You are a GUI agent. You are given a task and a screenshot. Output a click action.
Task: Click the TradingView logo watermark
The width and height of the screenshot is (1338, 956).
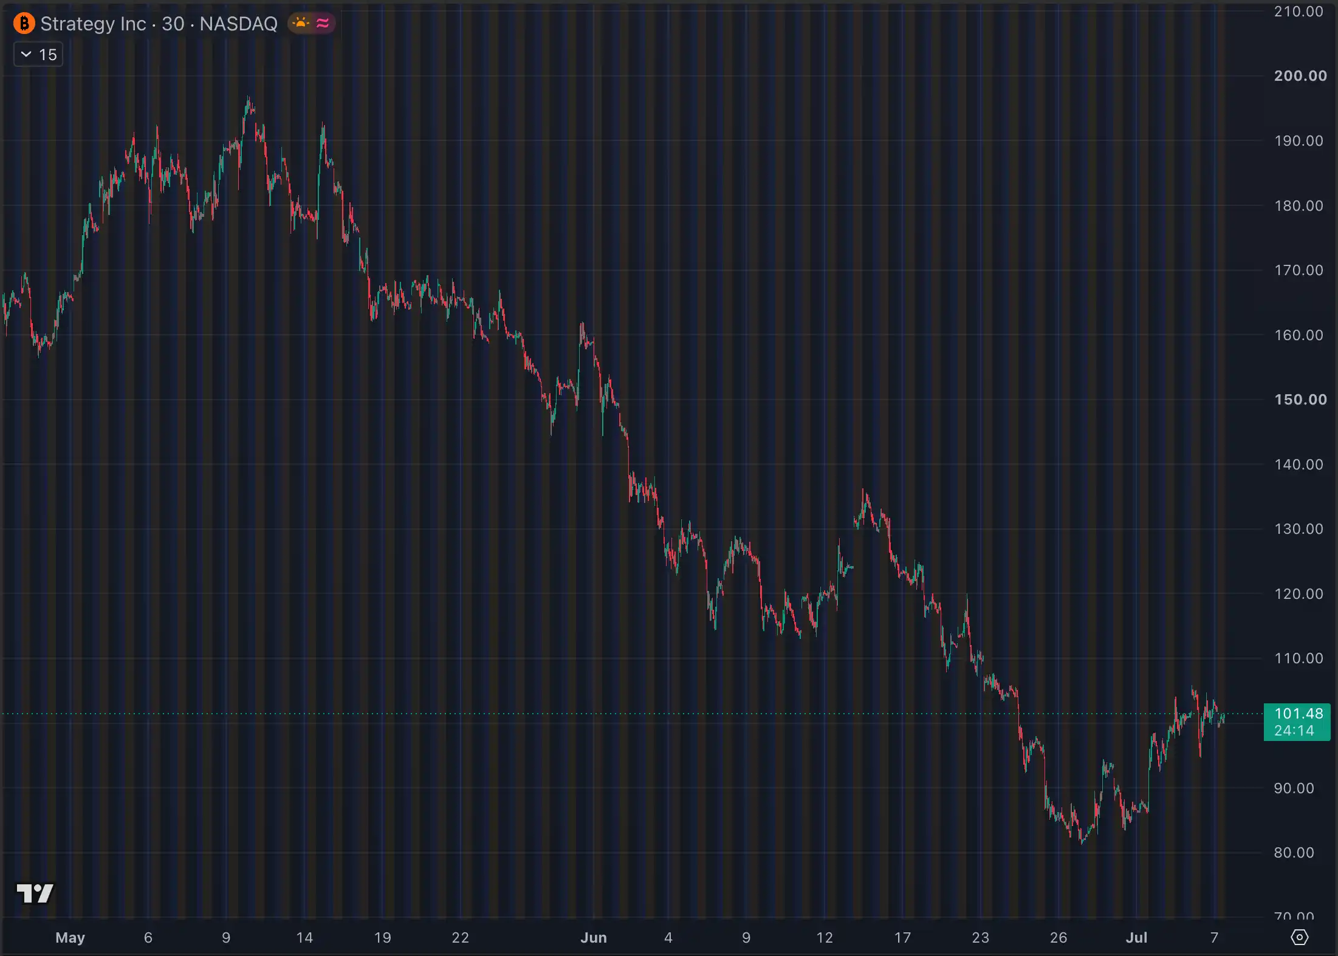(x=35, y=893)
